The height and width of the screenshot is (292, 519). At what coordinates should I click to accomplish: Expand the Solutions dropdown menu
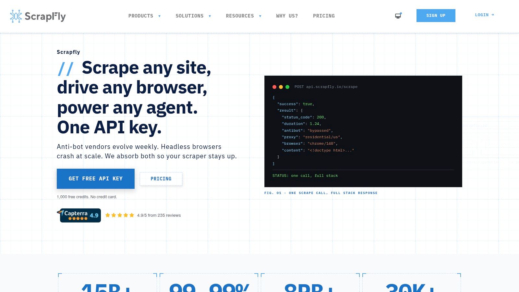(193, 16)
